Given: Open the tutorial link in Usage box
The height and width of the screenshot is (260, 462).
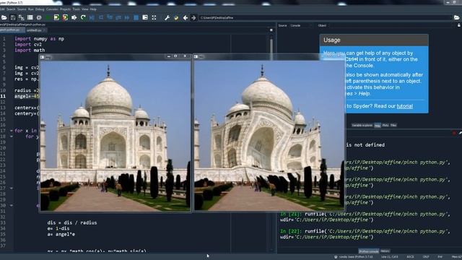Looking at the screenshot, I should [x=404, y=106].
